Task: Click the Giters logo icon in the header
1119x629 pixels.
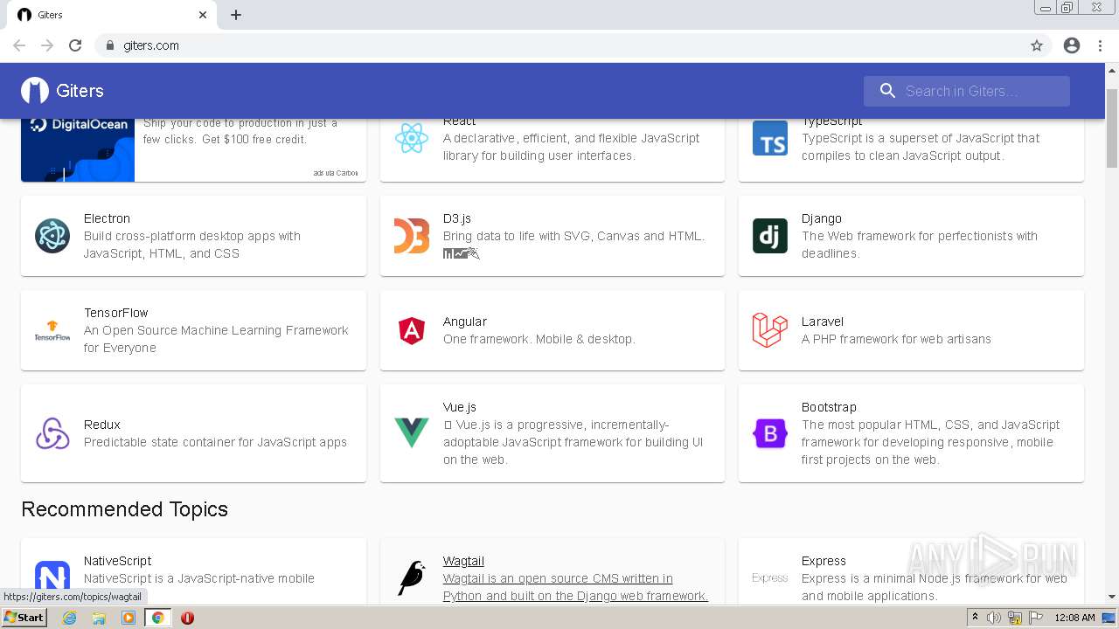Action: click(35, 91)
